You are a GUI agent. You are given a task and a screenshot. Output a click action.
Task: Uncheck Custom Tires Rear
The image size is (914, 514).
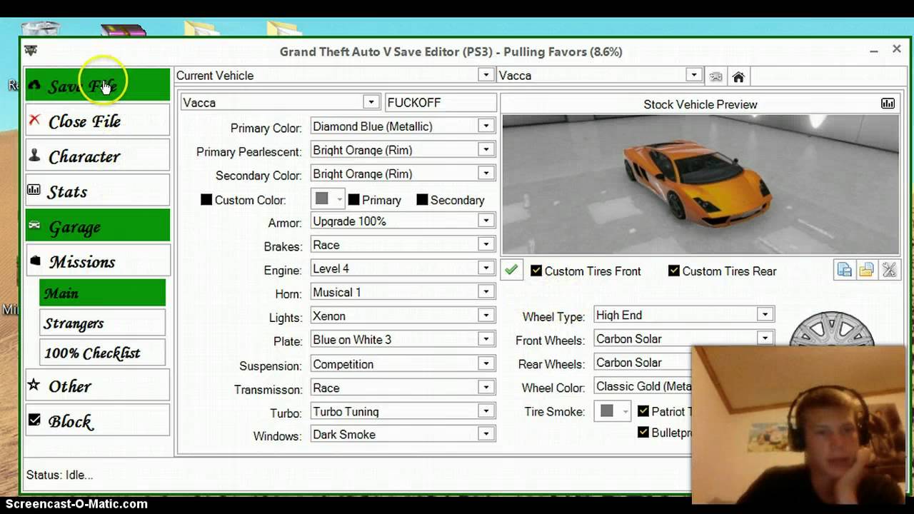(673, 271)
